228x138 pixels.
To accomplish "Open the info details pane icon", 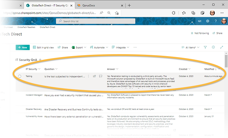I will (213, 48).
